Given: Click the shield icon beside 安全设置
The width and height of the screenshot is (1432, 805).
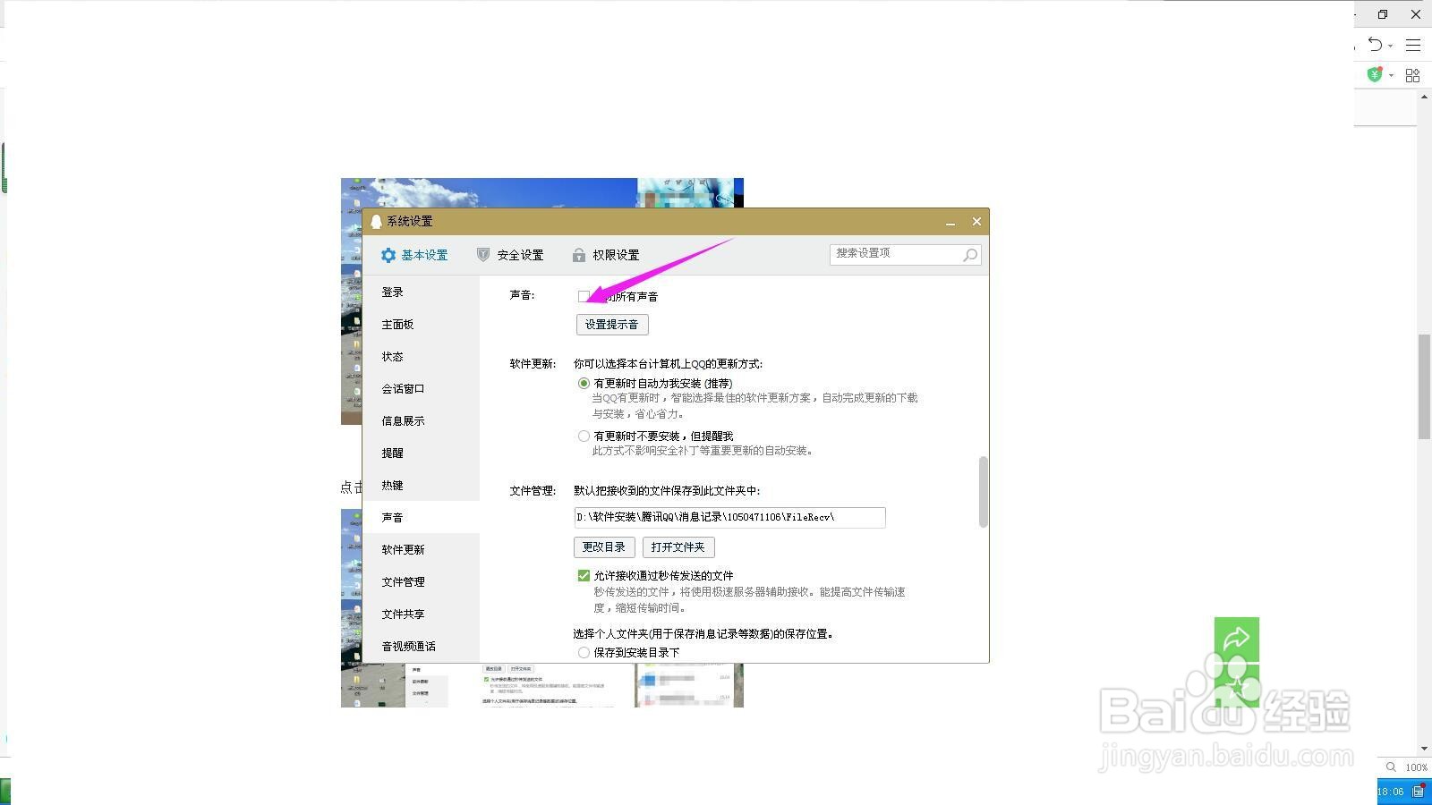Looking at the screenshot, I should (483, 255).
